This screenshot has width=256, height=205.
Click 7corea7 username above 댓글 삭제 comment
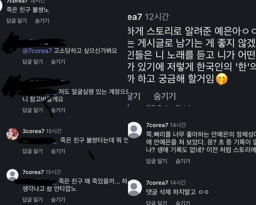point(157,183)
